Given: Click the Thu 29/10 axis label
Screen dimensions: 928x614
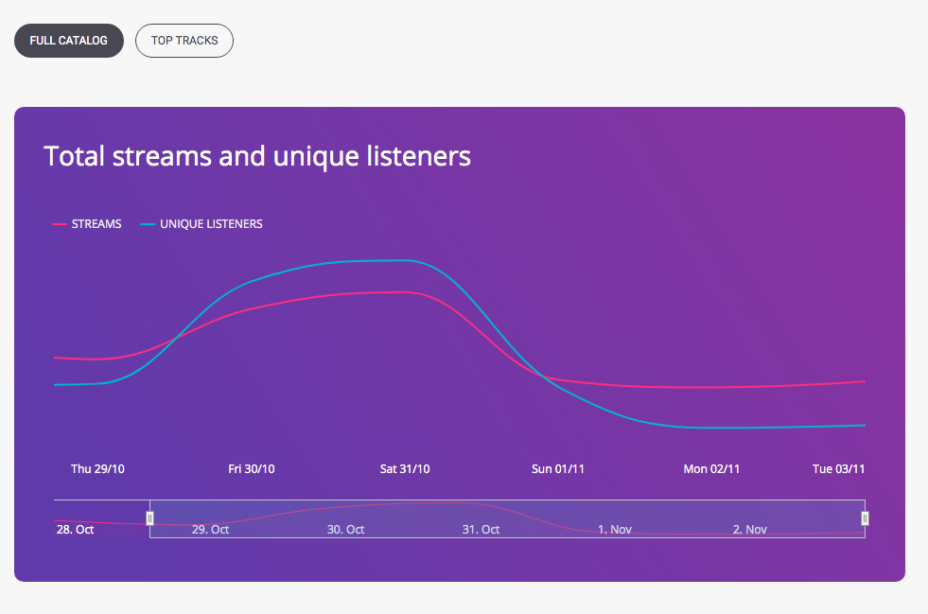Looking at the screenshot, I should pos(97,469).
